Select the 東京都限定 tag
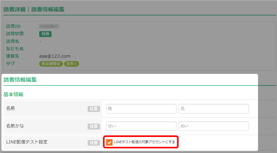This screenshot has height=153, width=277. [51, 64]
